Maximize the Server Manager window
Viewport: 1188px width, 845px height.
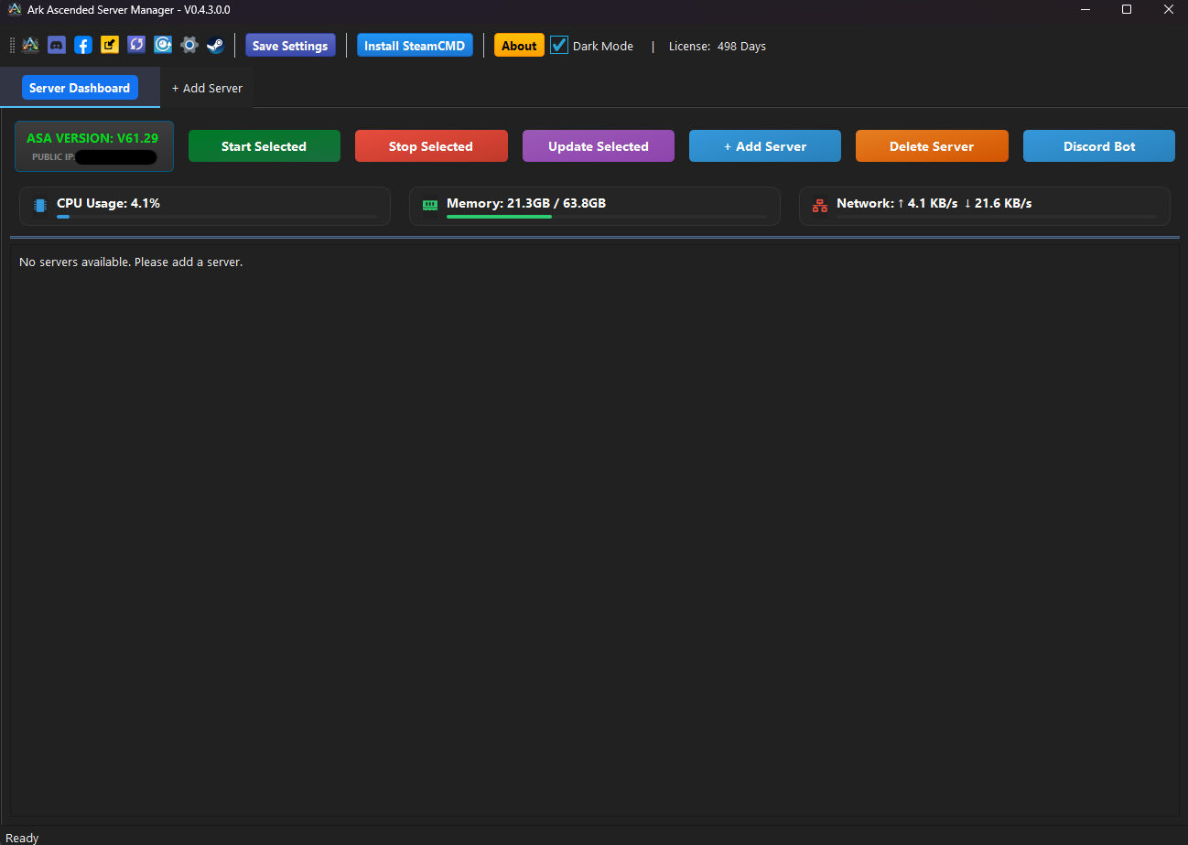(1127, 9)
